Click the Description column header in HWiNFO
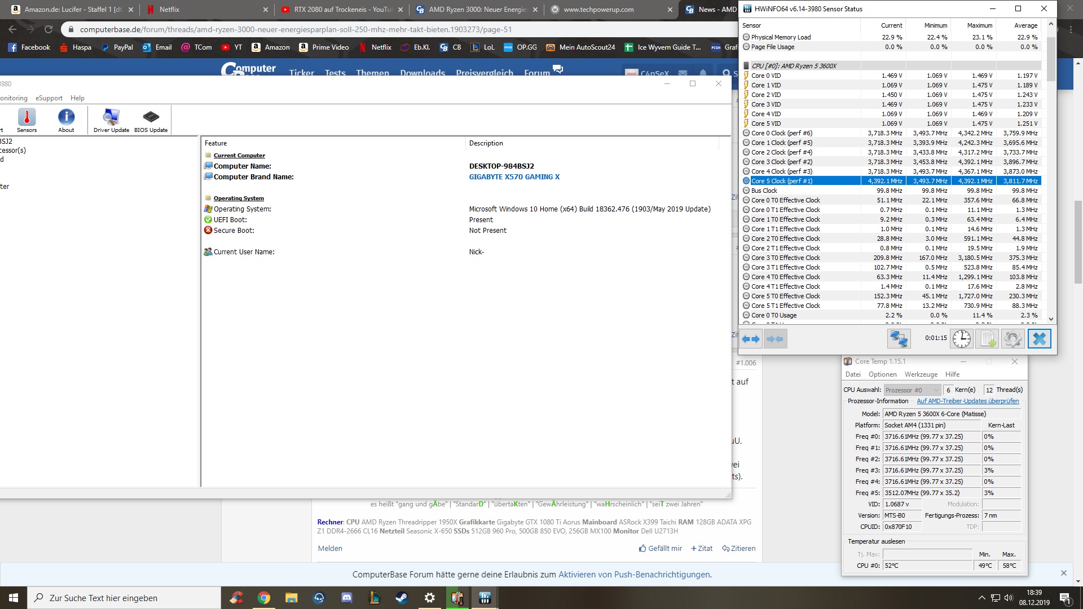Image resolution: width=1083 pixels, height=609 pixels. tap(592, 143)
